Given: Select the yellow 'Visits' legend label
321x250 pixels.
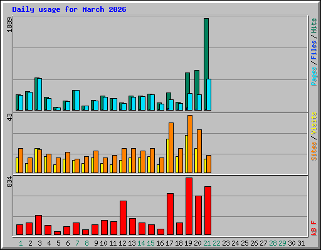Looking at the screenshot, I should 313,123.
